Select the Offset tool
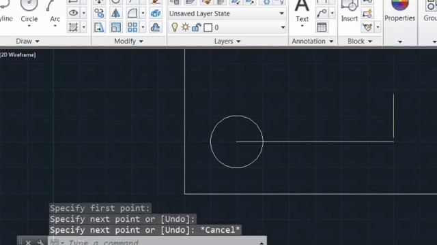 pos(156,27)
